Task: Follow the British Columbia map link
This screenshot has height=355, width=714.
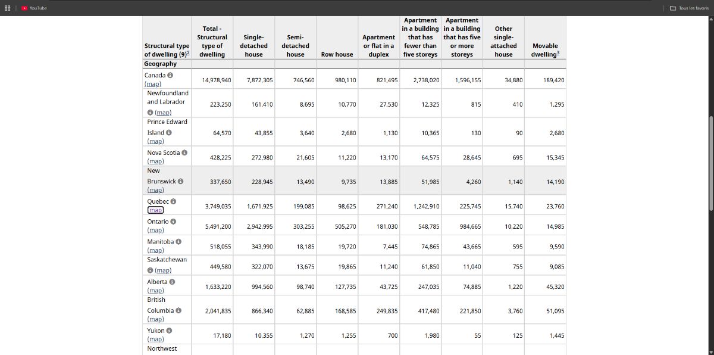Action: point(156,319)
